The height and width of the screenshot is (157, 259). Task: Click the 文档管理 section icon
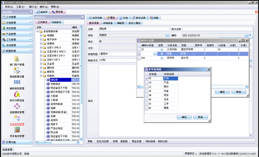point(4,22)
